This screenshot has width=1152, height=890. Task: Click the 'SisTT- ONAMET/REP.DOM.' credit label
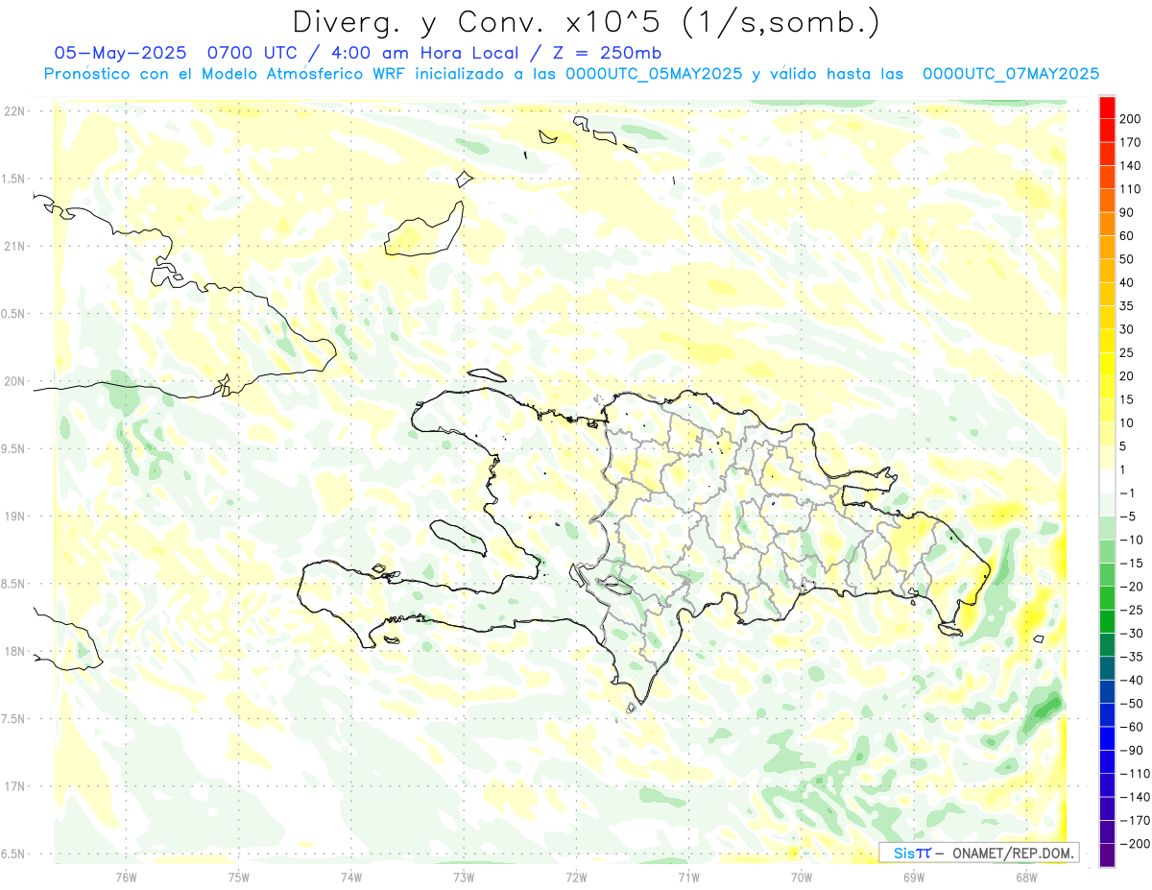click(x=979, y=853)
